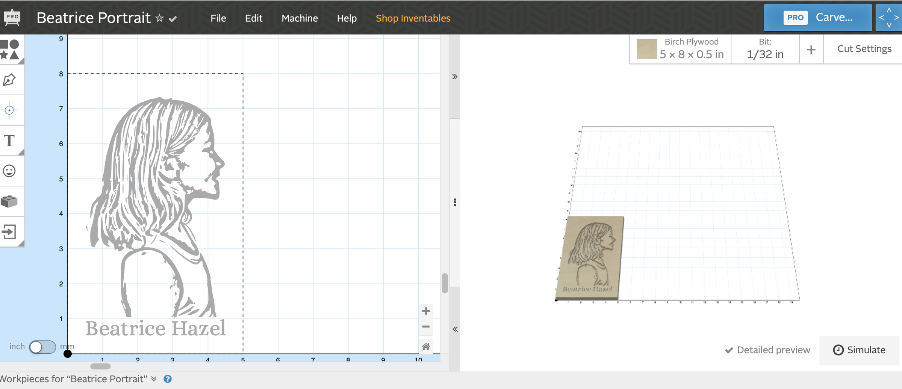Click the birch plywood material swatch
The height and width of the screenshot is (389, 902).
pyautogui.click(x=646, y=49)
